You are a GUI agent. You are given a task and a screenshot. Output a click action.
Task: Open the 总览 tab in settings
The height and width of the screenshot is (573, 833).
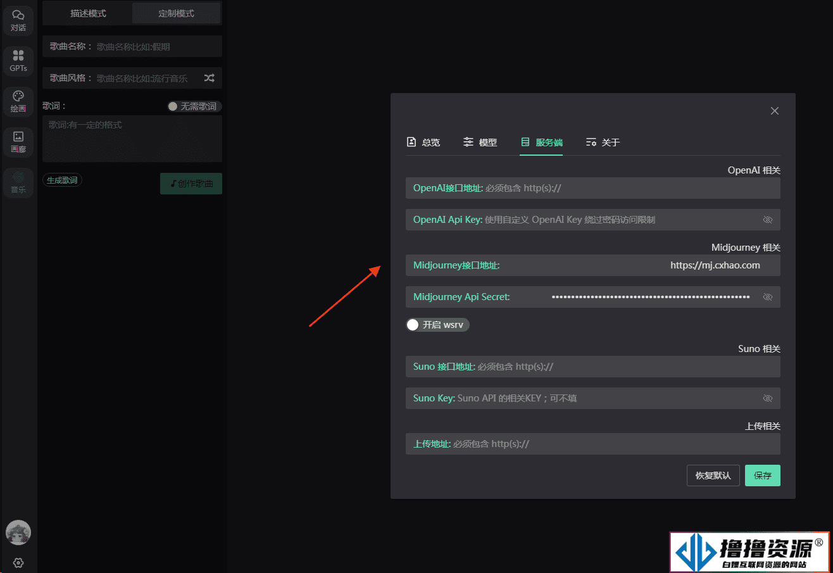[x=423, y=142]
